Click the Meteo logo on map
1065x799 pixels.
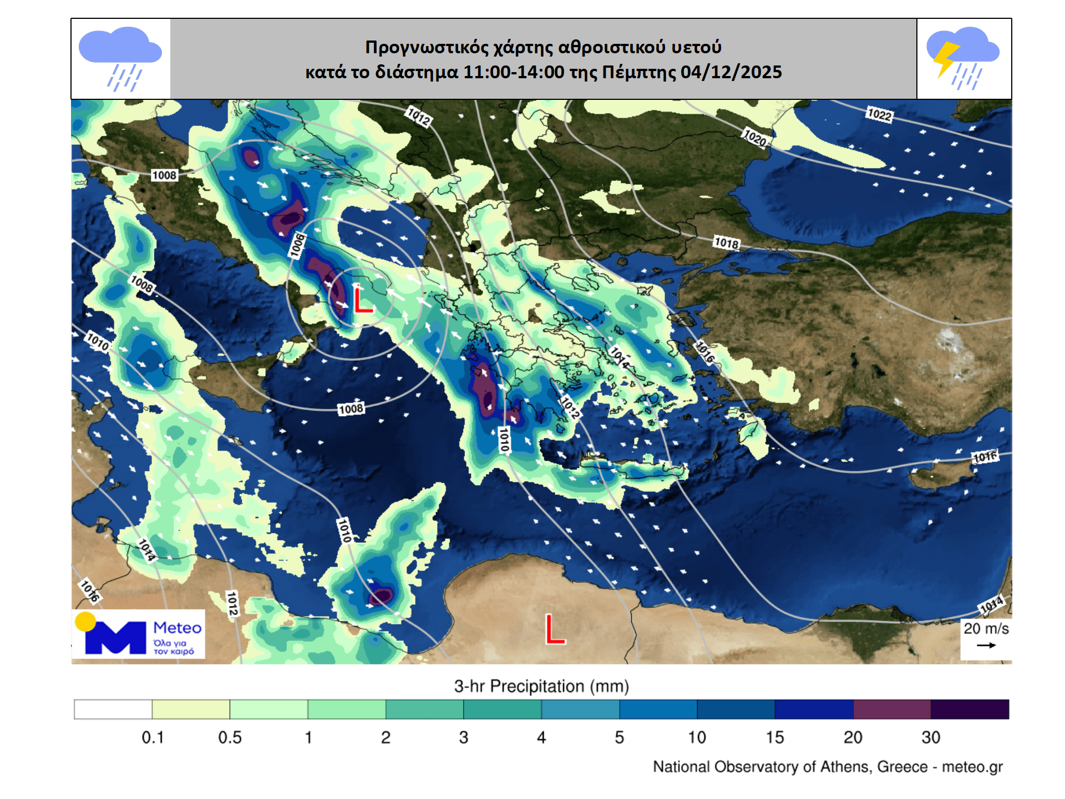139,635
